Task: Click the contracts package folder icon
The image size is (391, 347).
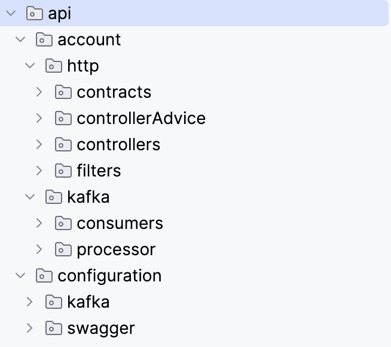Action: click(x=63, y=92)
